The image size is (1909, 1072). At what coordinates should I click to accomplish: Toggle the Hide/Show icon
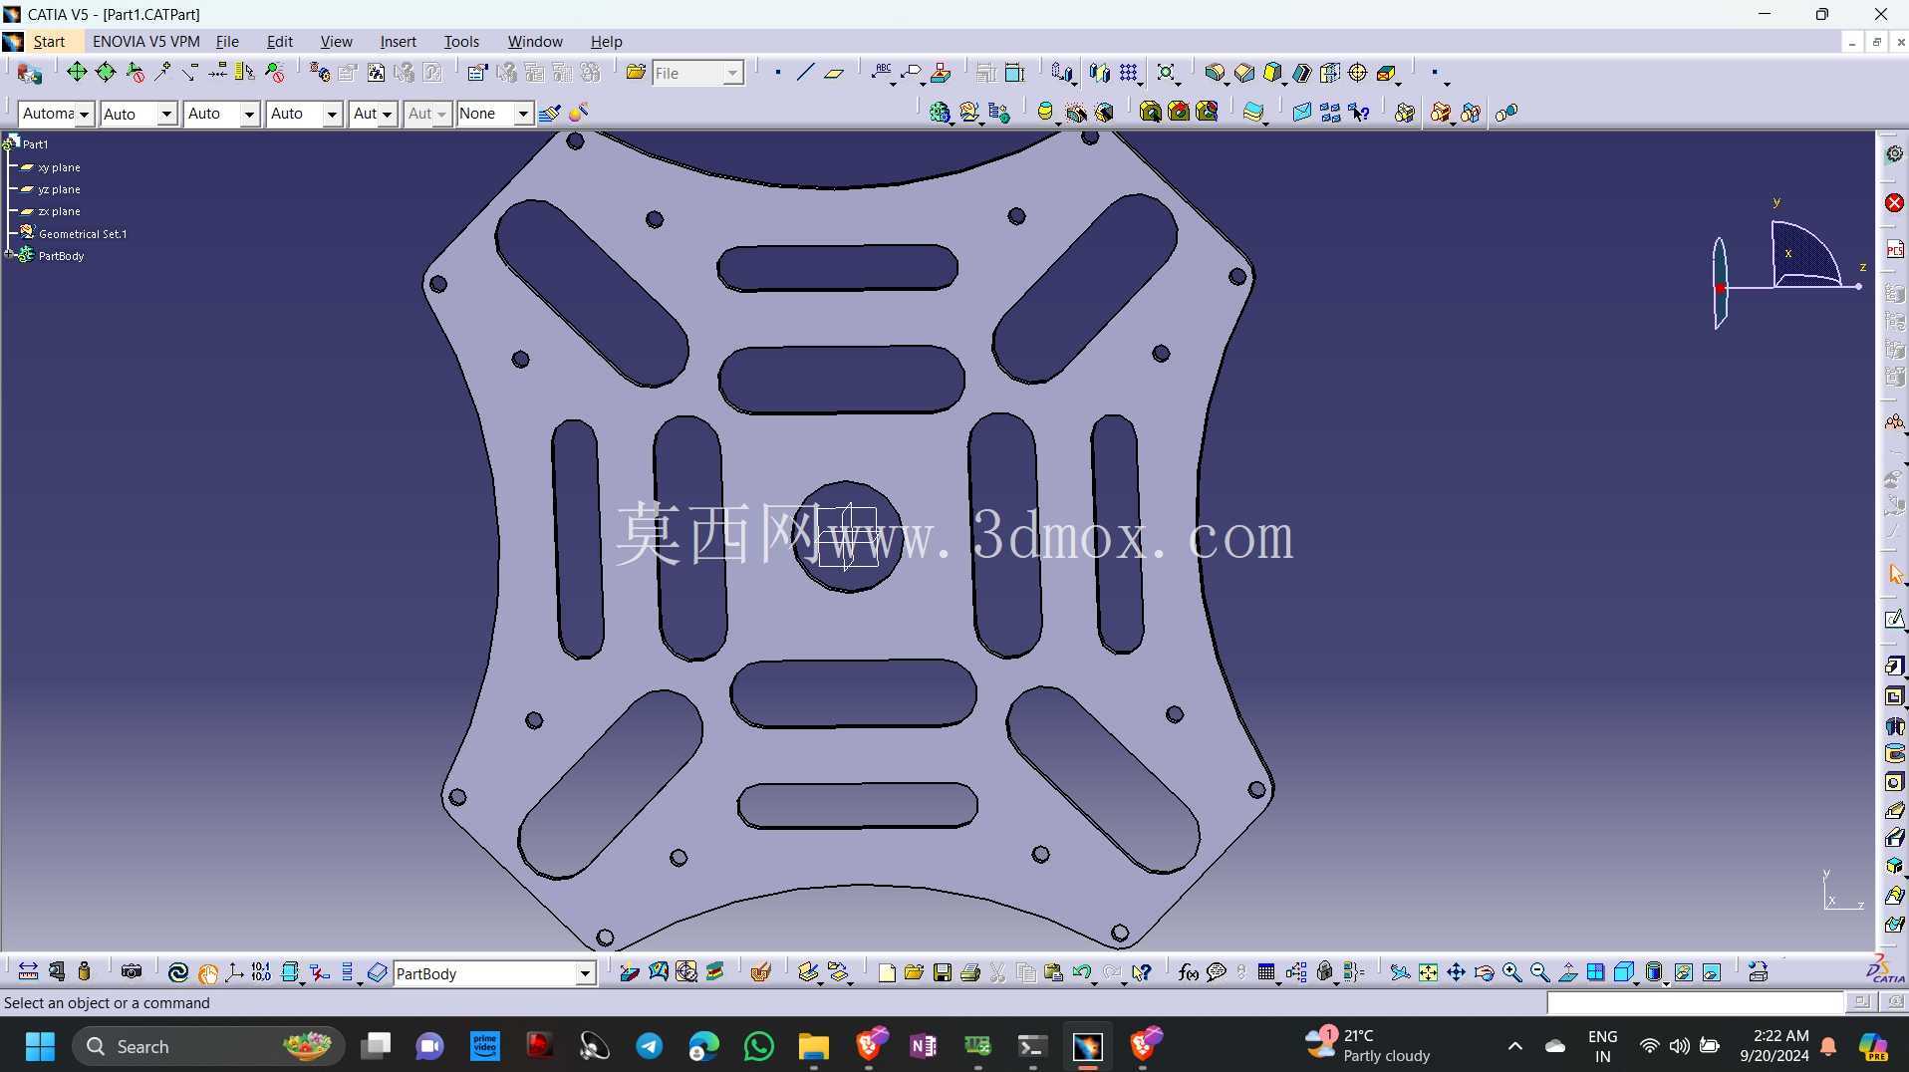click(1683, 972)
